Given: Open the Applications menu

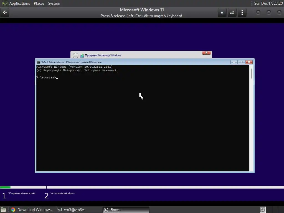Looking at the screenshot, I should (x=20, y=3).
